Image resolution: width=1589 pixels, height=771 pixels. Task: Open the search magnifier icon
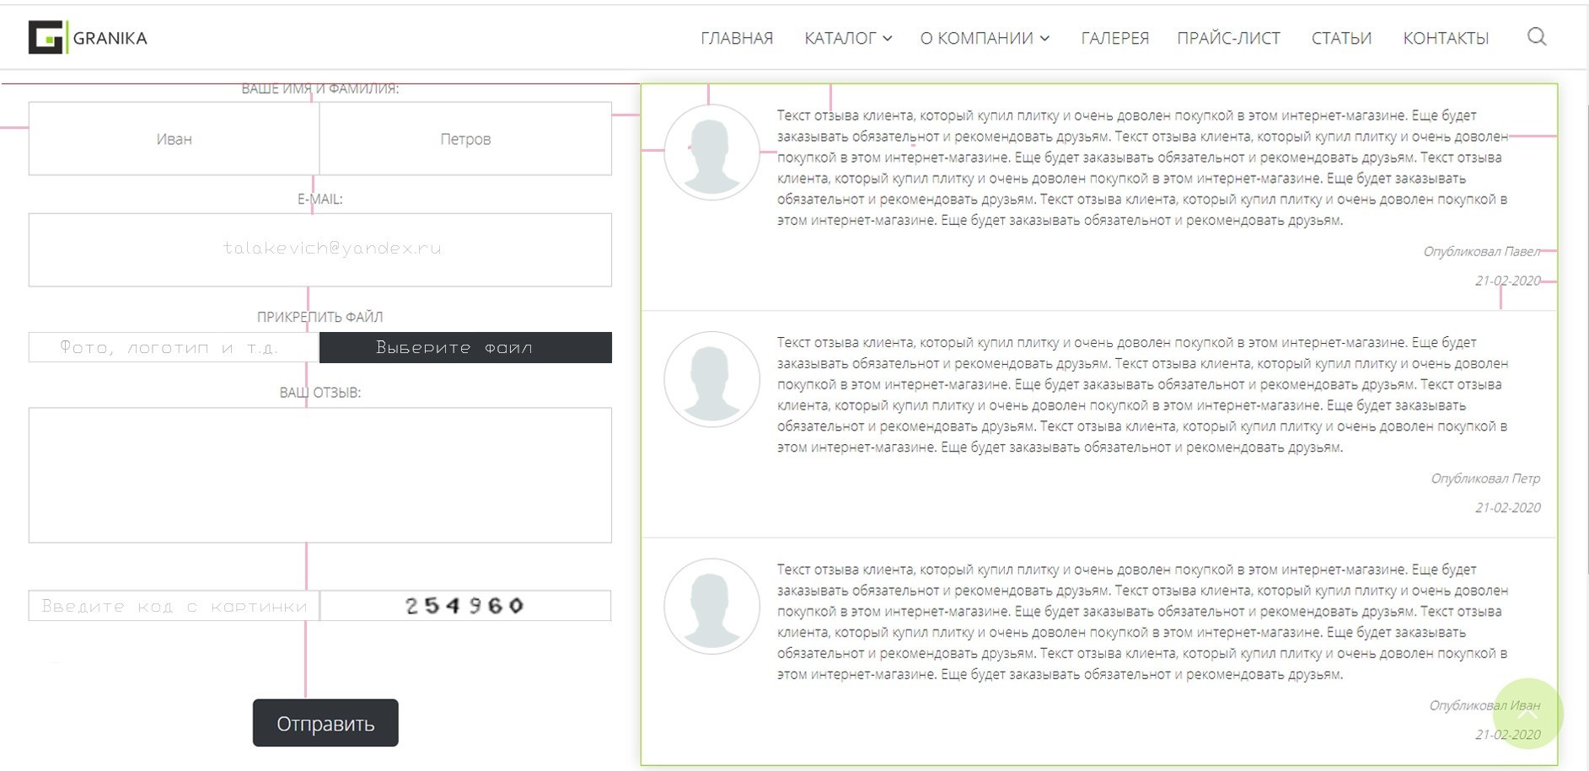pos(1537,37)
